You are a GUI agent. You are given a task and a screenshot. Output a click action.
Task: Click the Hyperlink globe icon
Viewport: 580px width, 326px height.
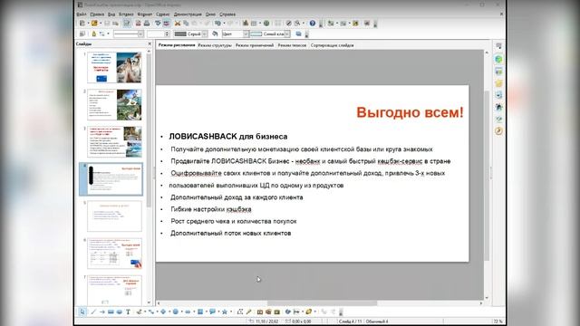tap(266, 24)
